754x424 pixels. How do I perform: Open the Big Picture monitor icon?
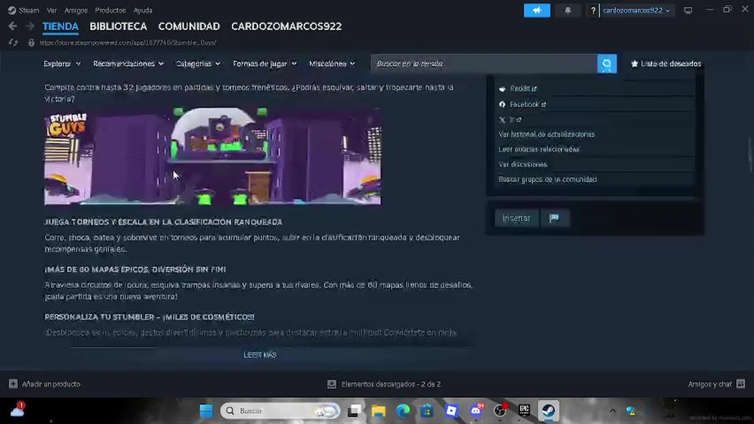click(688, 10)
